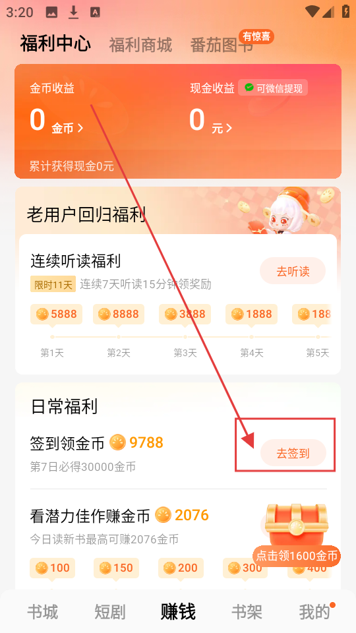Expand the 元 cash earnings details chevron

click(229, 129)
